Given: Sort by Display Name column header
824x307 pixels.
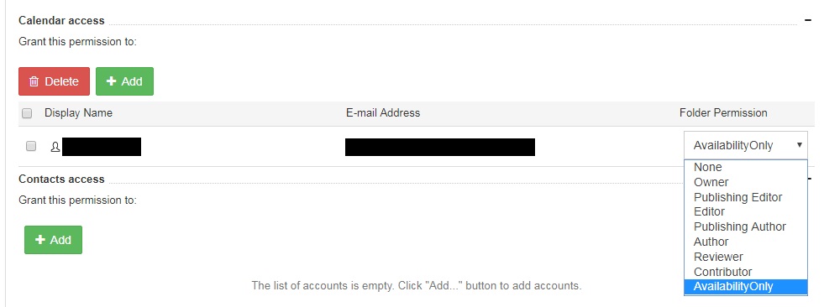Looking at the screenshot, I should point(78,113).
